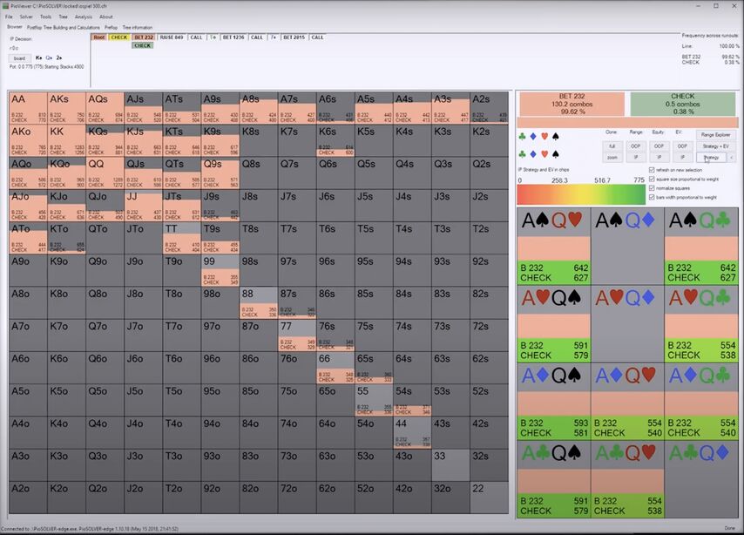Image resolution: width=744 pixels, height=535 pixels.
Task: Click the EV color gradient scale bar
Action: tap(581, 194)
